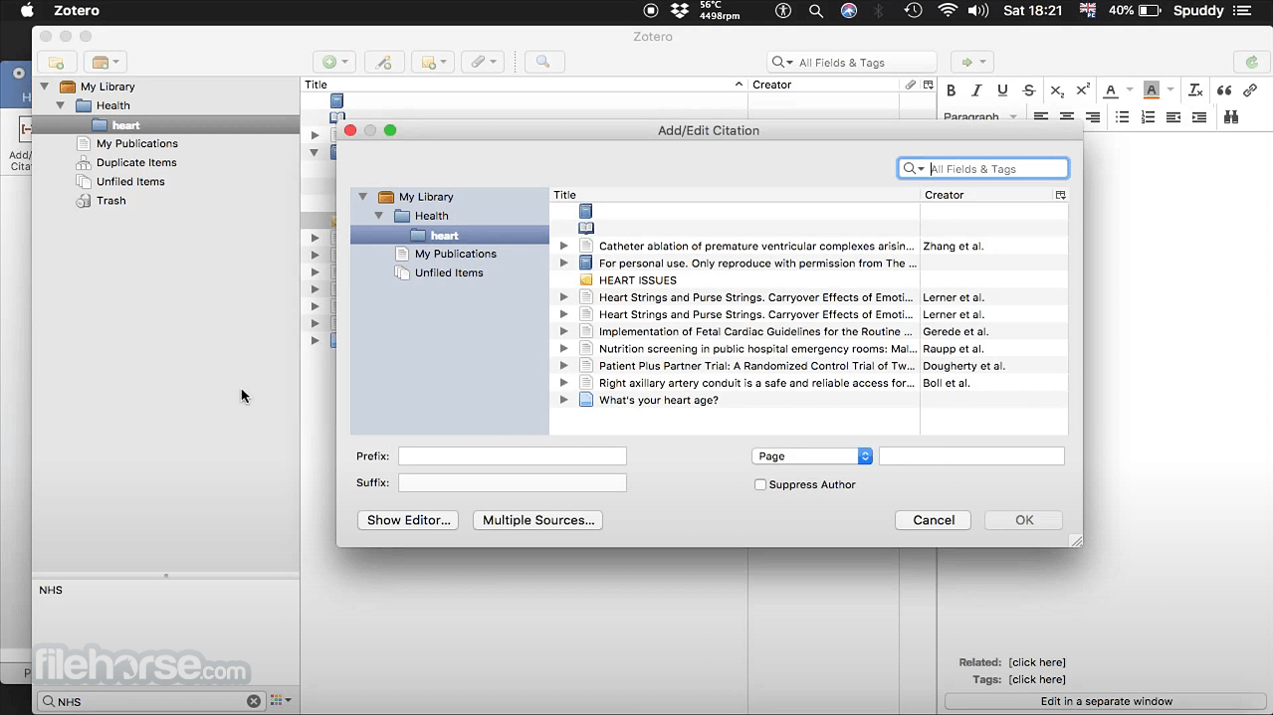Collapse My Library in the citation dialog
This screenshot has height=715, width=1273.
tap(363, 197)
